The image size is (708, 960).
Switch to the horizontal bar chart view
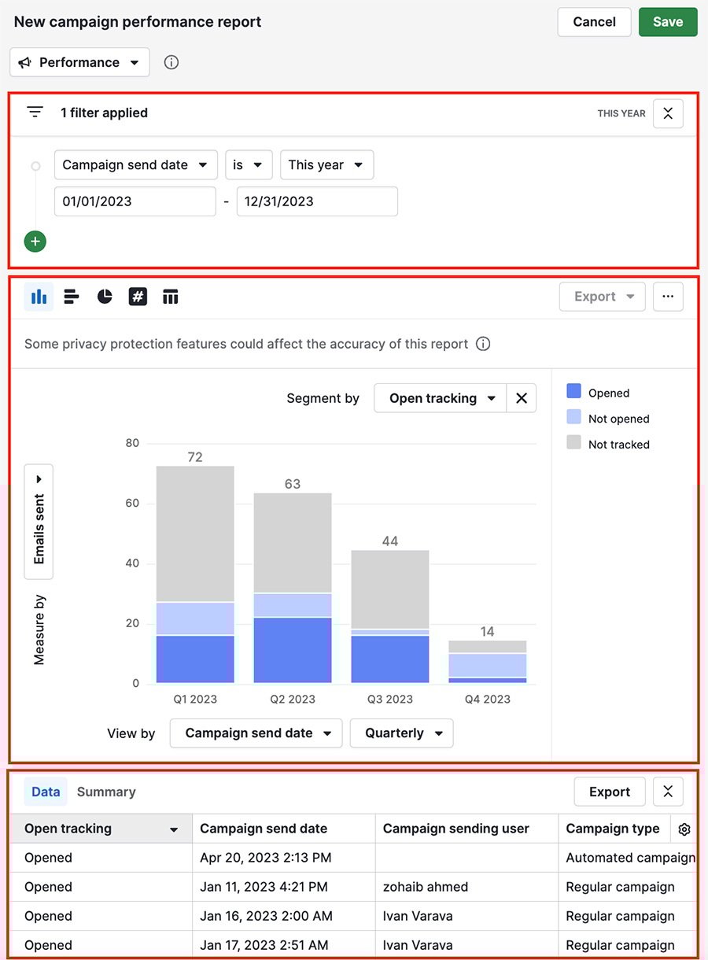pyautogui.click(x=72, y=297)
